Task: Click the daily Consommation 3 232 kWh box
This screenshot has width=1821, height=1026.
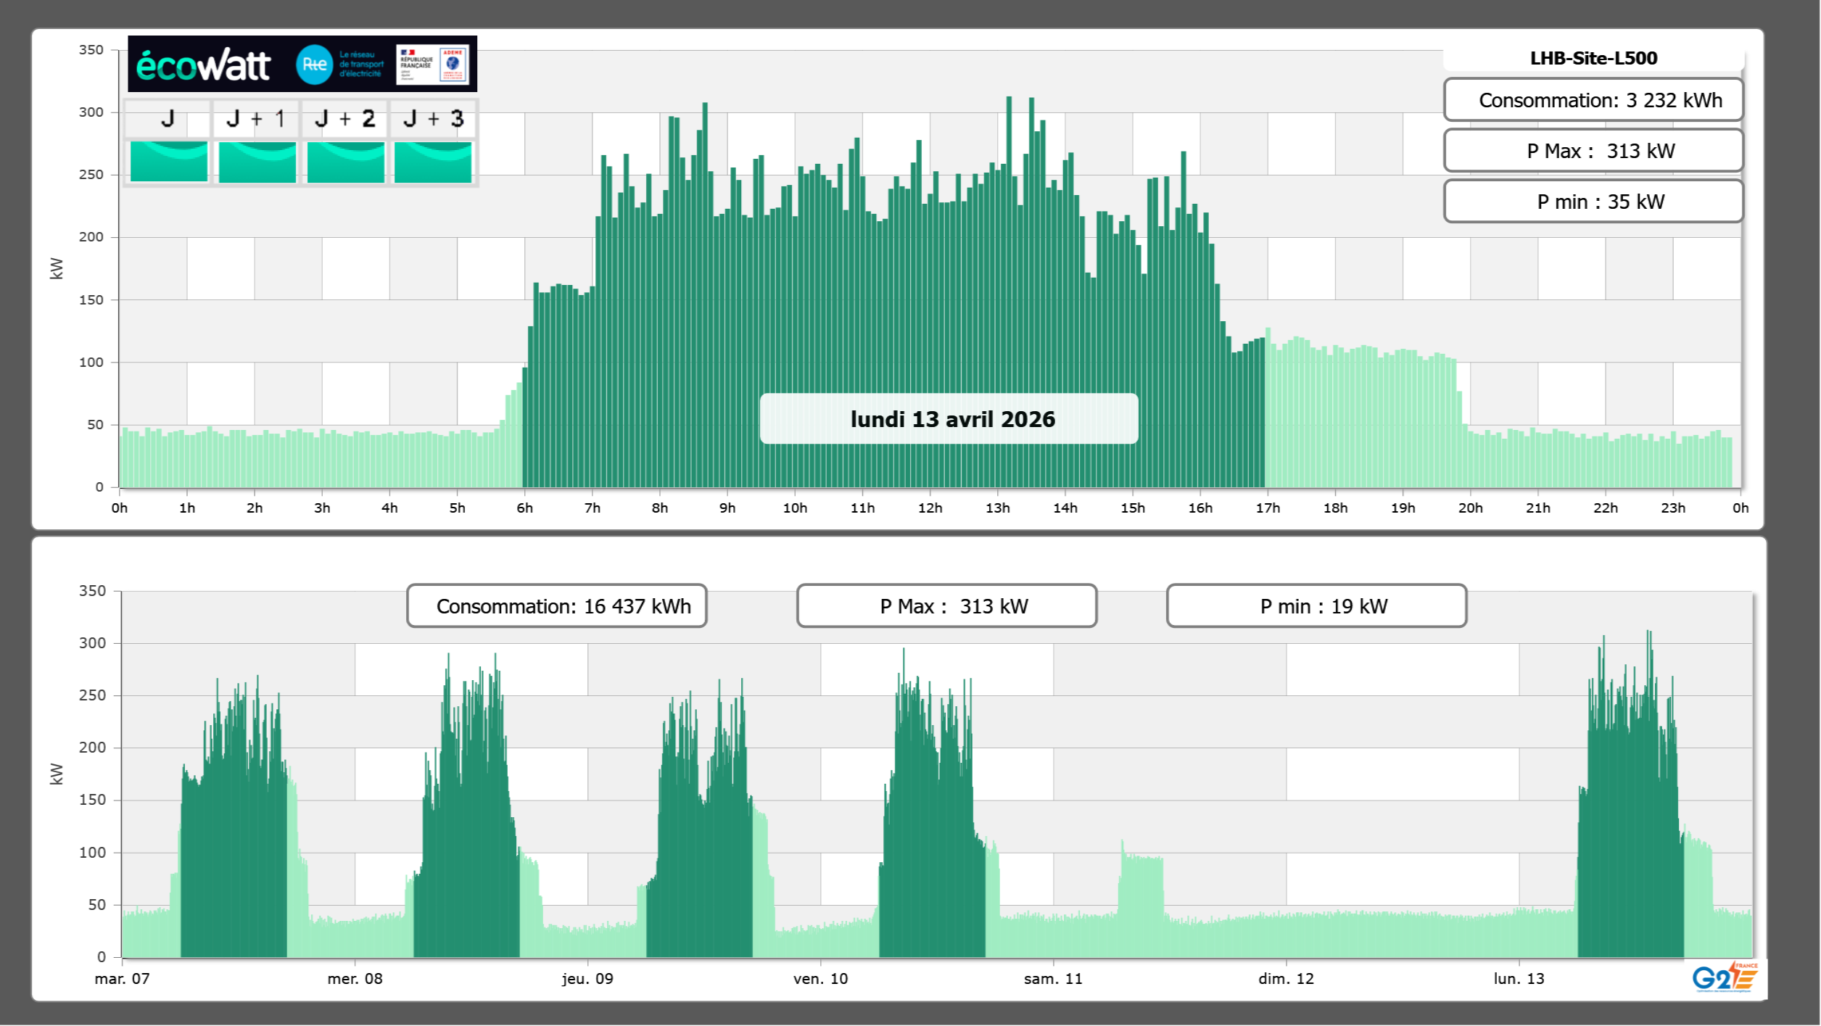Action: tap(1593, 100)
